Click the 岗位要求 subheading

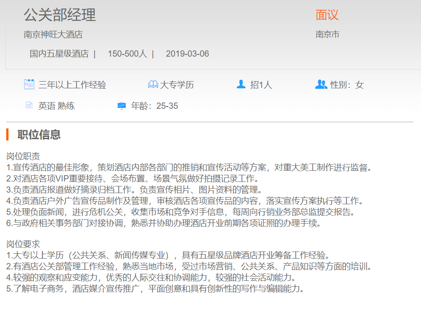point(23,244)
